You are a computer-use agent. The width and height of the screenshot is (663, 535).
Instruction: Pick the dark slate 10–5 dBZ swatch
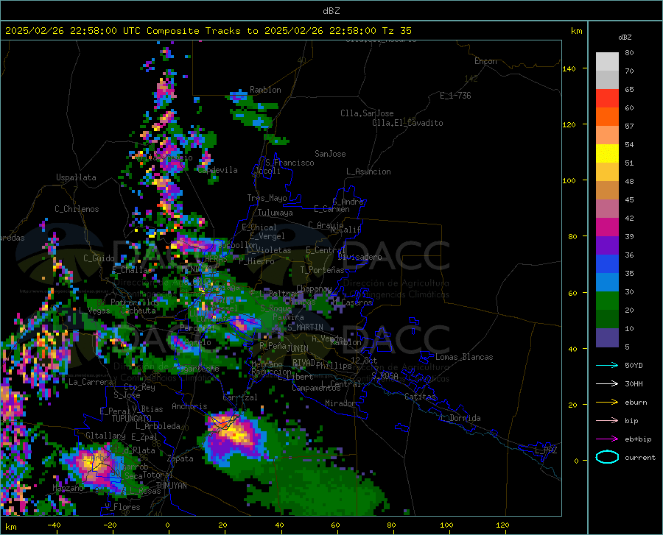(607, 338)
